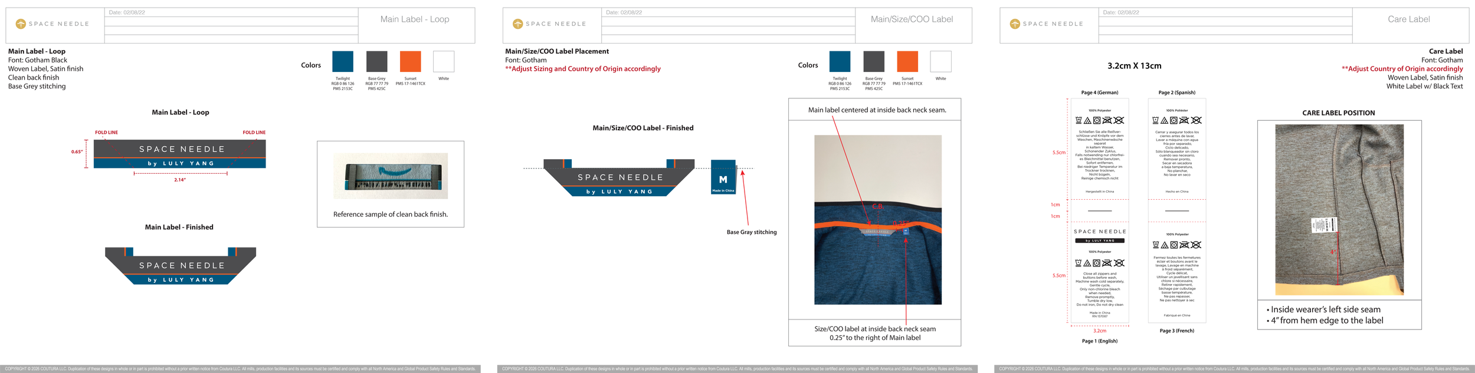The height and width of the screenshot is (373, 1475).
Task: Select Sunset swatch on Main Label - Loop sheet
Action: coord(410,61)
